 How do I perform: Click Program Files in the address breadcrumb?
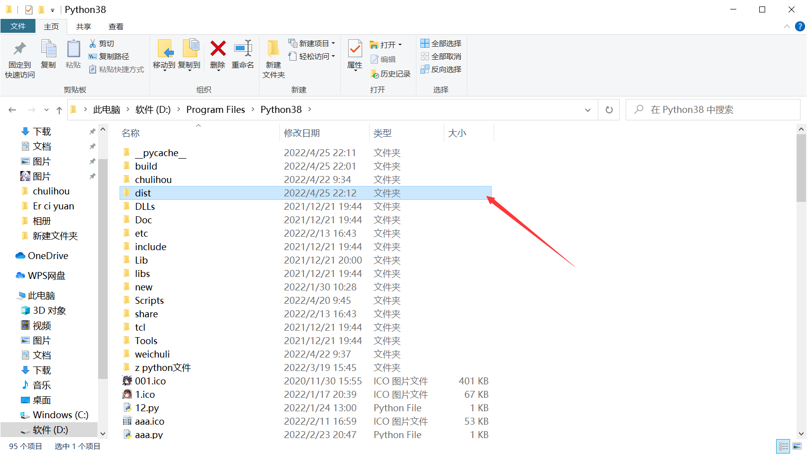point(215,109)
